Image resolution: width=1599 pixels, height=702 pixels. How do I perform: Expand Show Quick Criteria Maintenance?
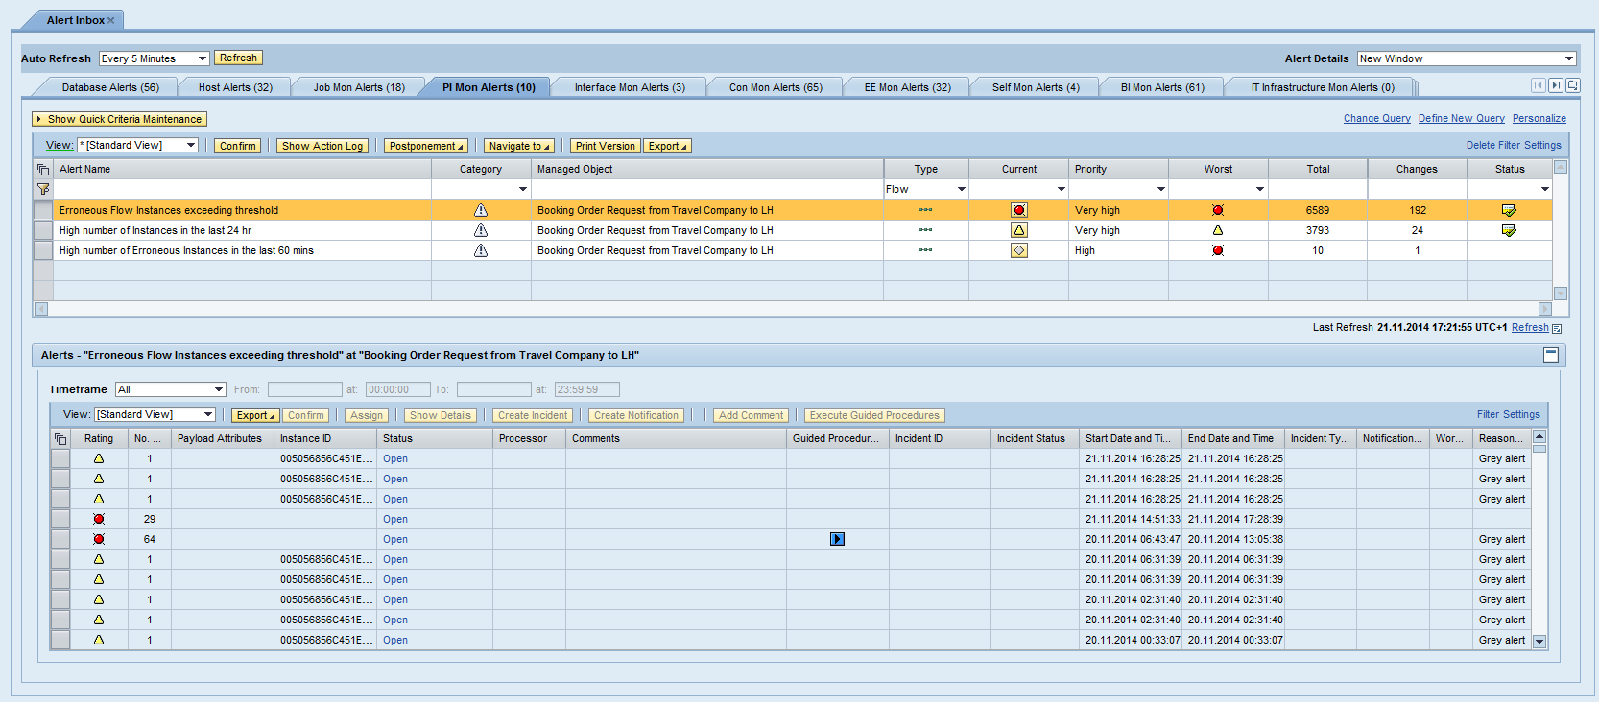pos(119,119)
